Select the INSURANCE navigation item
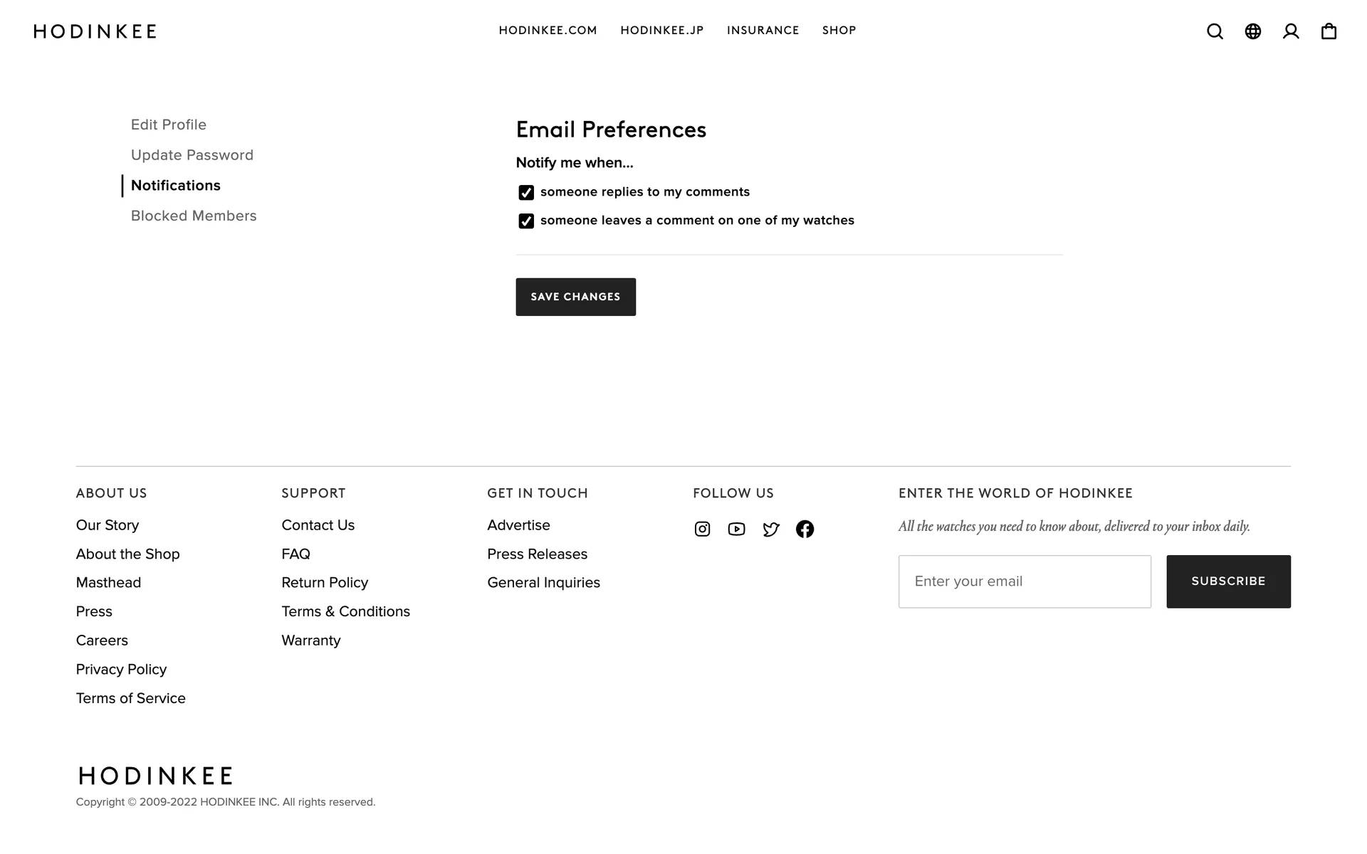1367x854 pixels. 763,31
